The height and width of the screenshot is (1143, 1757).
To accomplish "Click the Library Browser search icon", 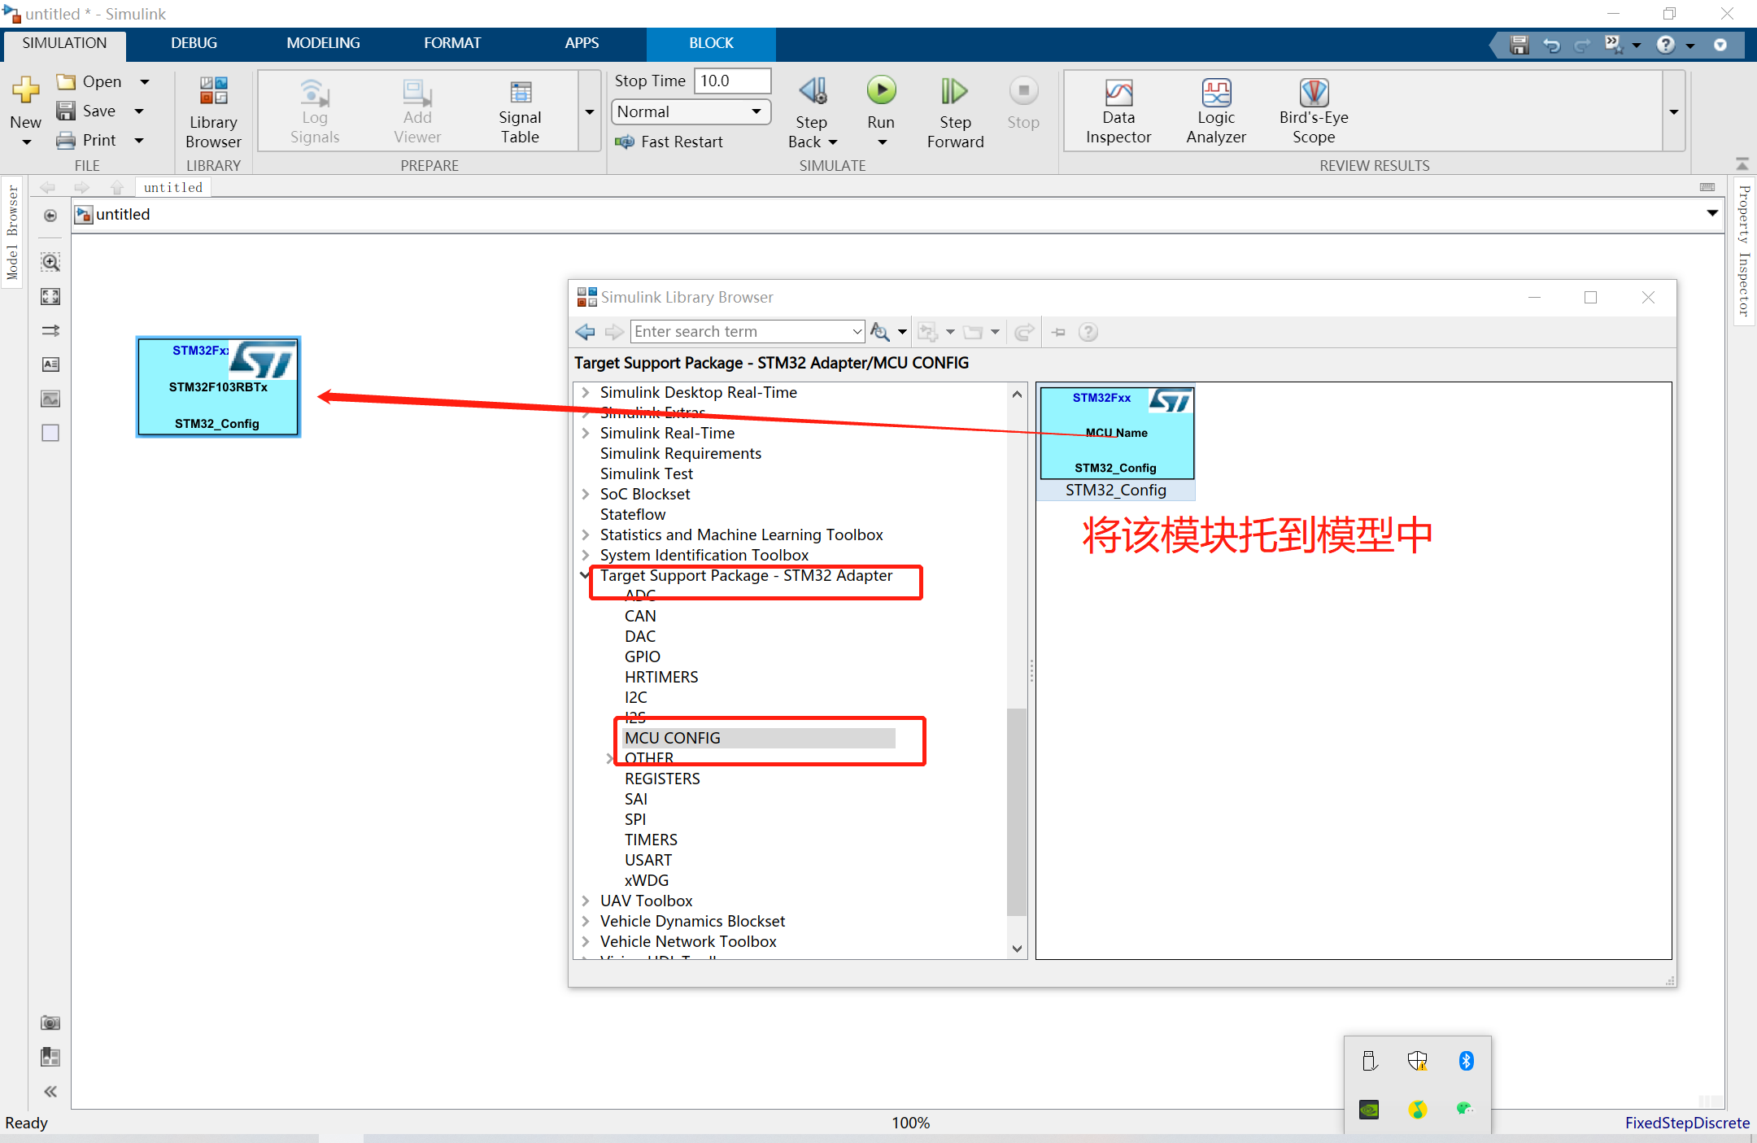I will (879, 332).
